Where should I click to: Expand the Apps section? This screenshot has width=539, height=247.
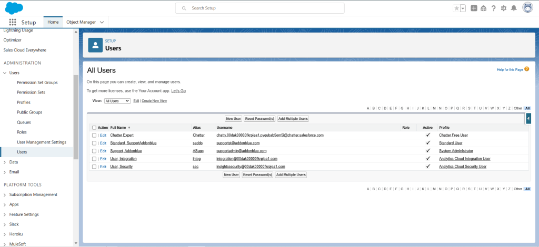pos(4,205)
